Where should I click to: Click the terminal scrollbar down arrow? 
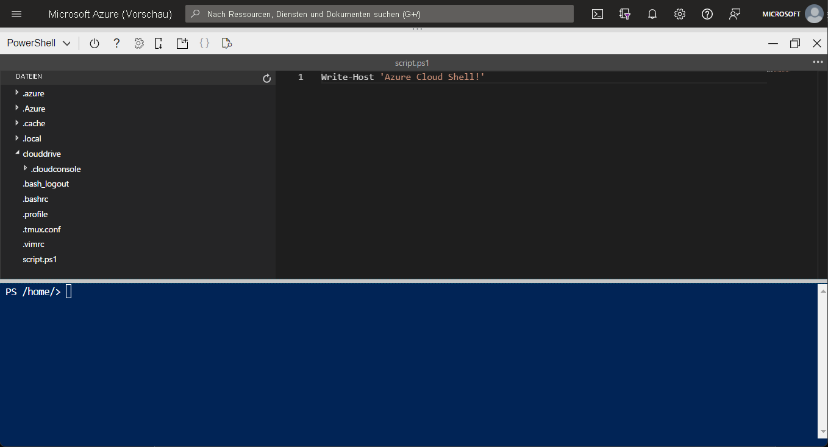click(823, 432)
